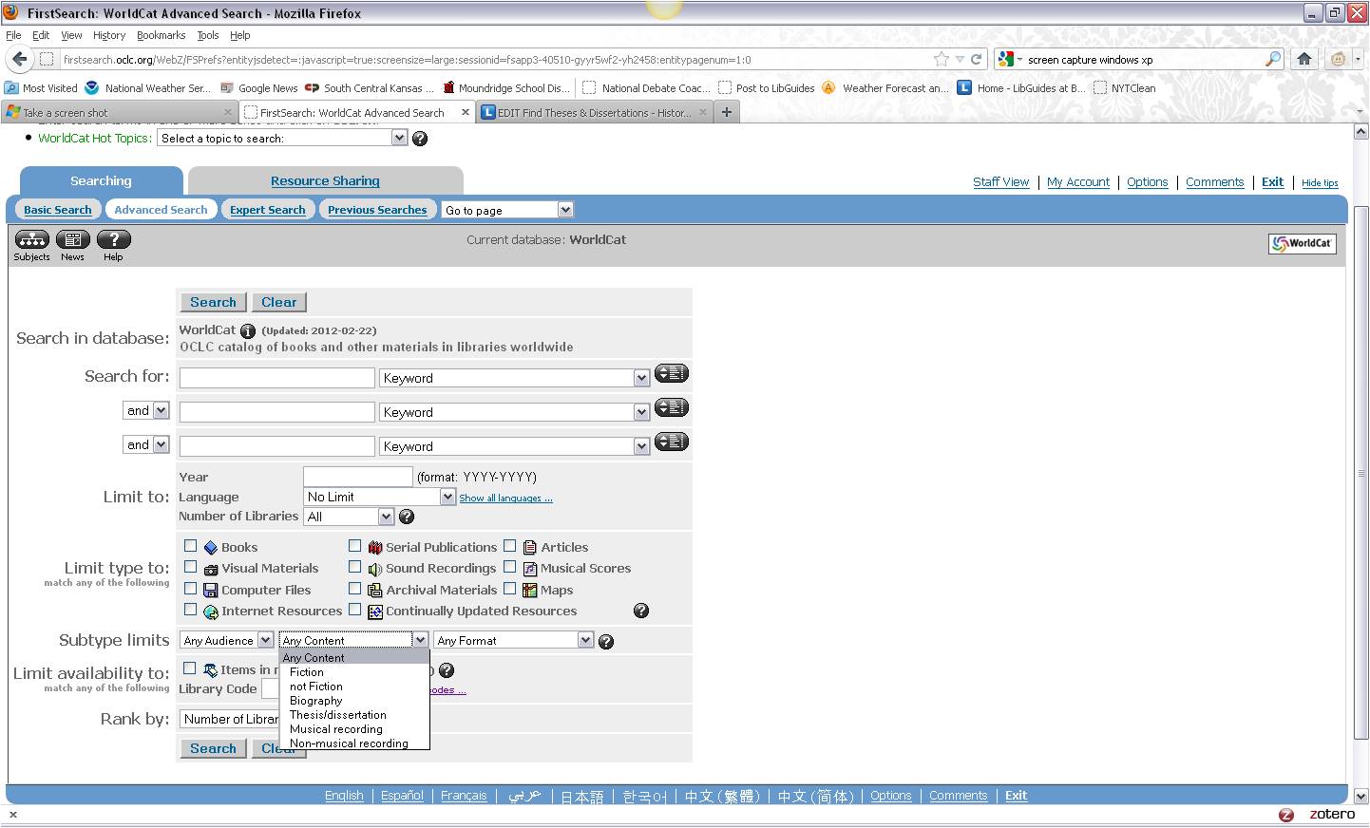
Task: Open the Language No Limit dropdown
Action: click(x=380, y=497)
